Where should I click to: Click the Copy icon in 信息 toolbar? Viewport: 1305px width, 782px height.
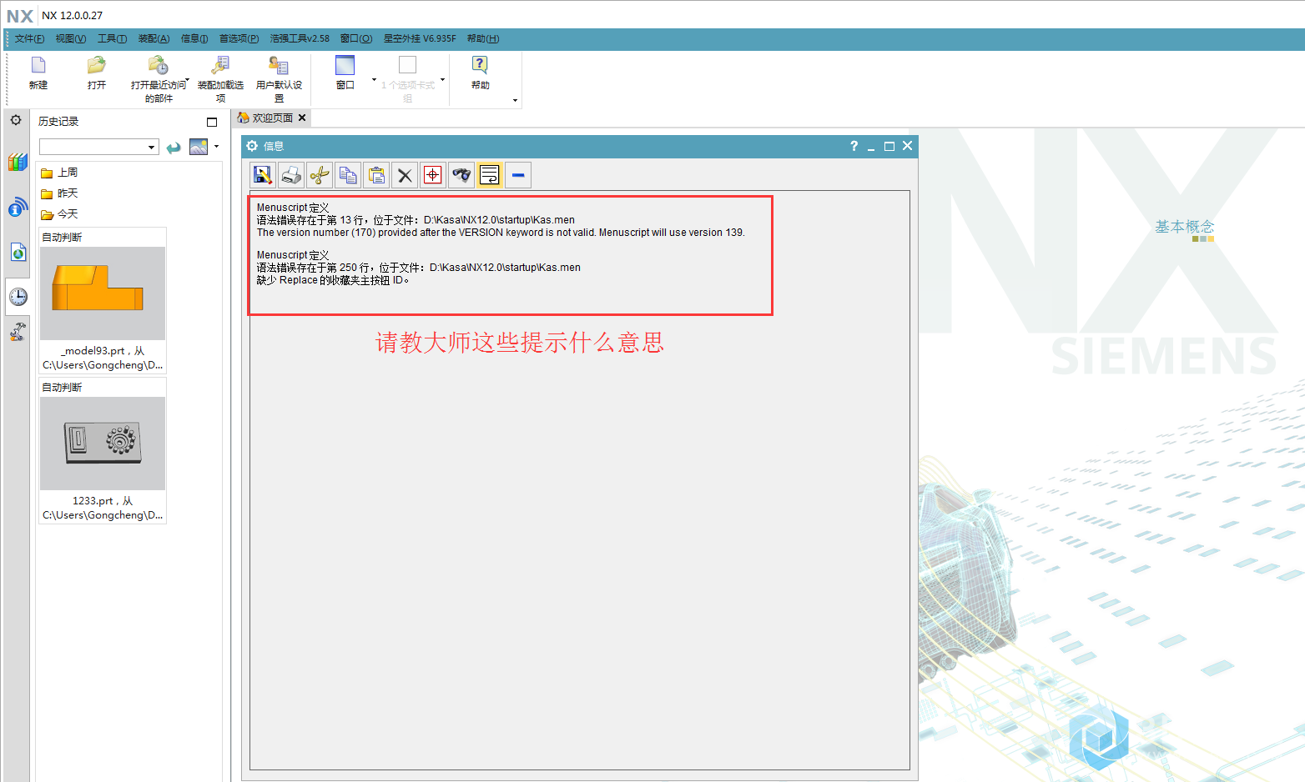[348, 175]
